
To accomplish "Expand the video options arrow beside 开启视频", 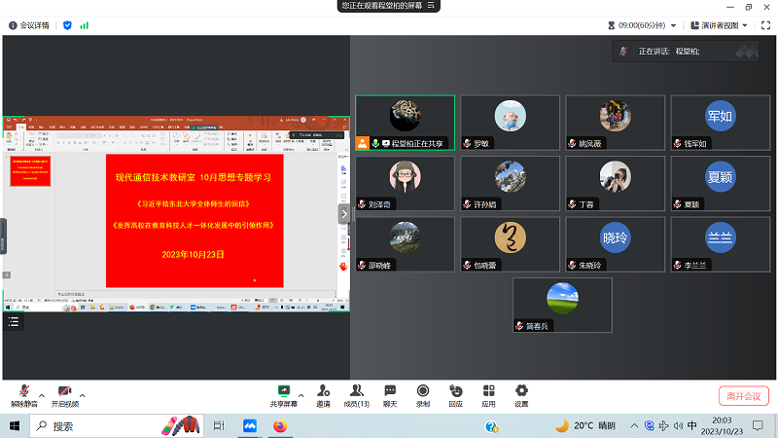I will click(x=83, y=395).
